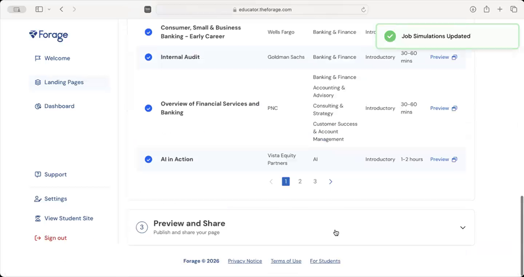Click the lock icon in address bar

235,10
